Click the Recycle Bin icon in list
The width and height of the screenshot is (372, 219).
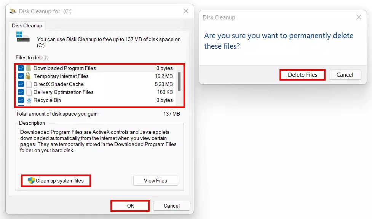[x=29, y=100]
